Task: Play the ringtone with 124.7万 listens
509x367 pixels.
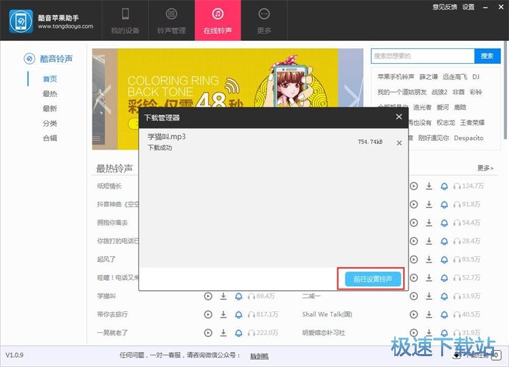Action: tap(413, 186)
